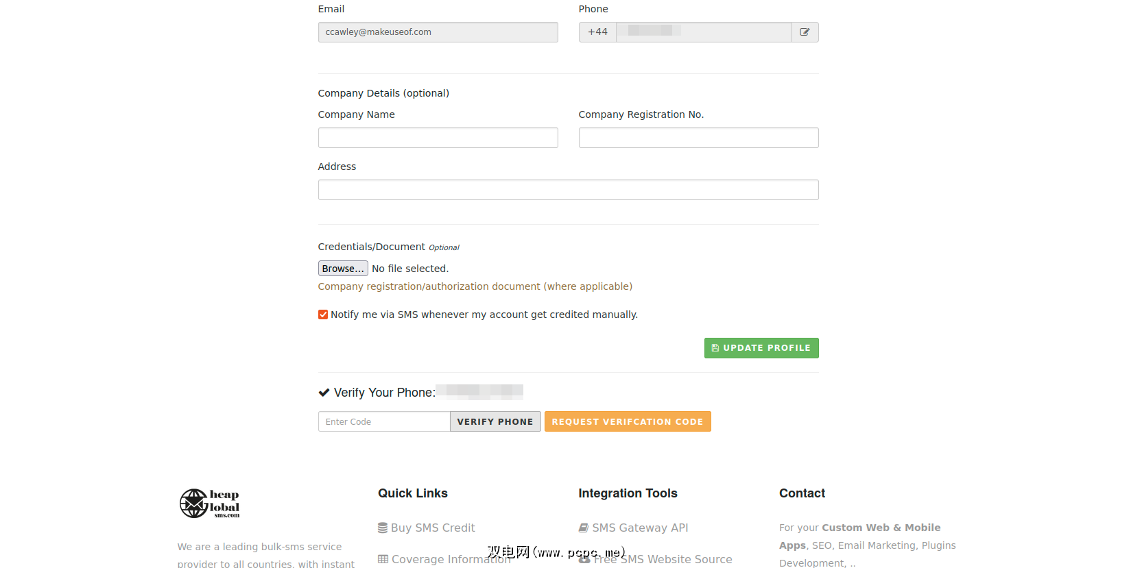Click the phone number edit icon
This screenshot has height=568, width=1142.
[x=805, y=32]
